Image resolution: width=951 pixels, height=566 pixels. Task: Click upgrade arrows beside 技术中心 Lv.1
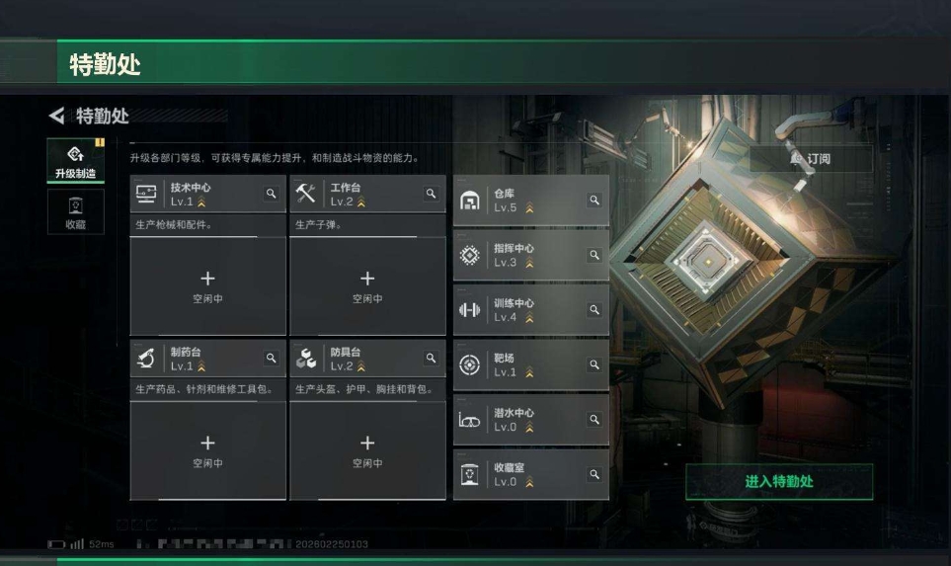pos(201,202)
